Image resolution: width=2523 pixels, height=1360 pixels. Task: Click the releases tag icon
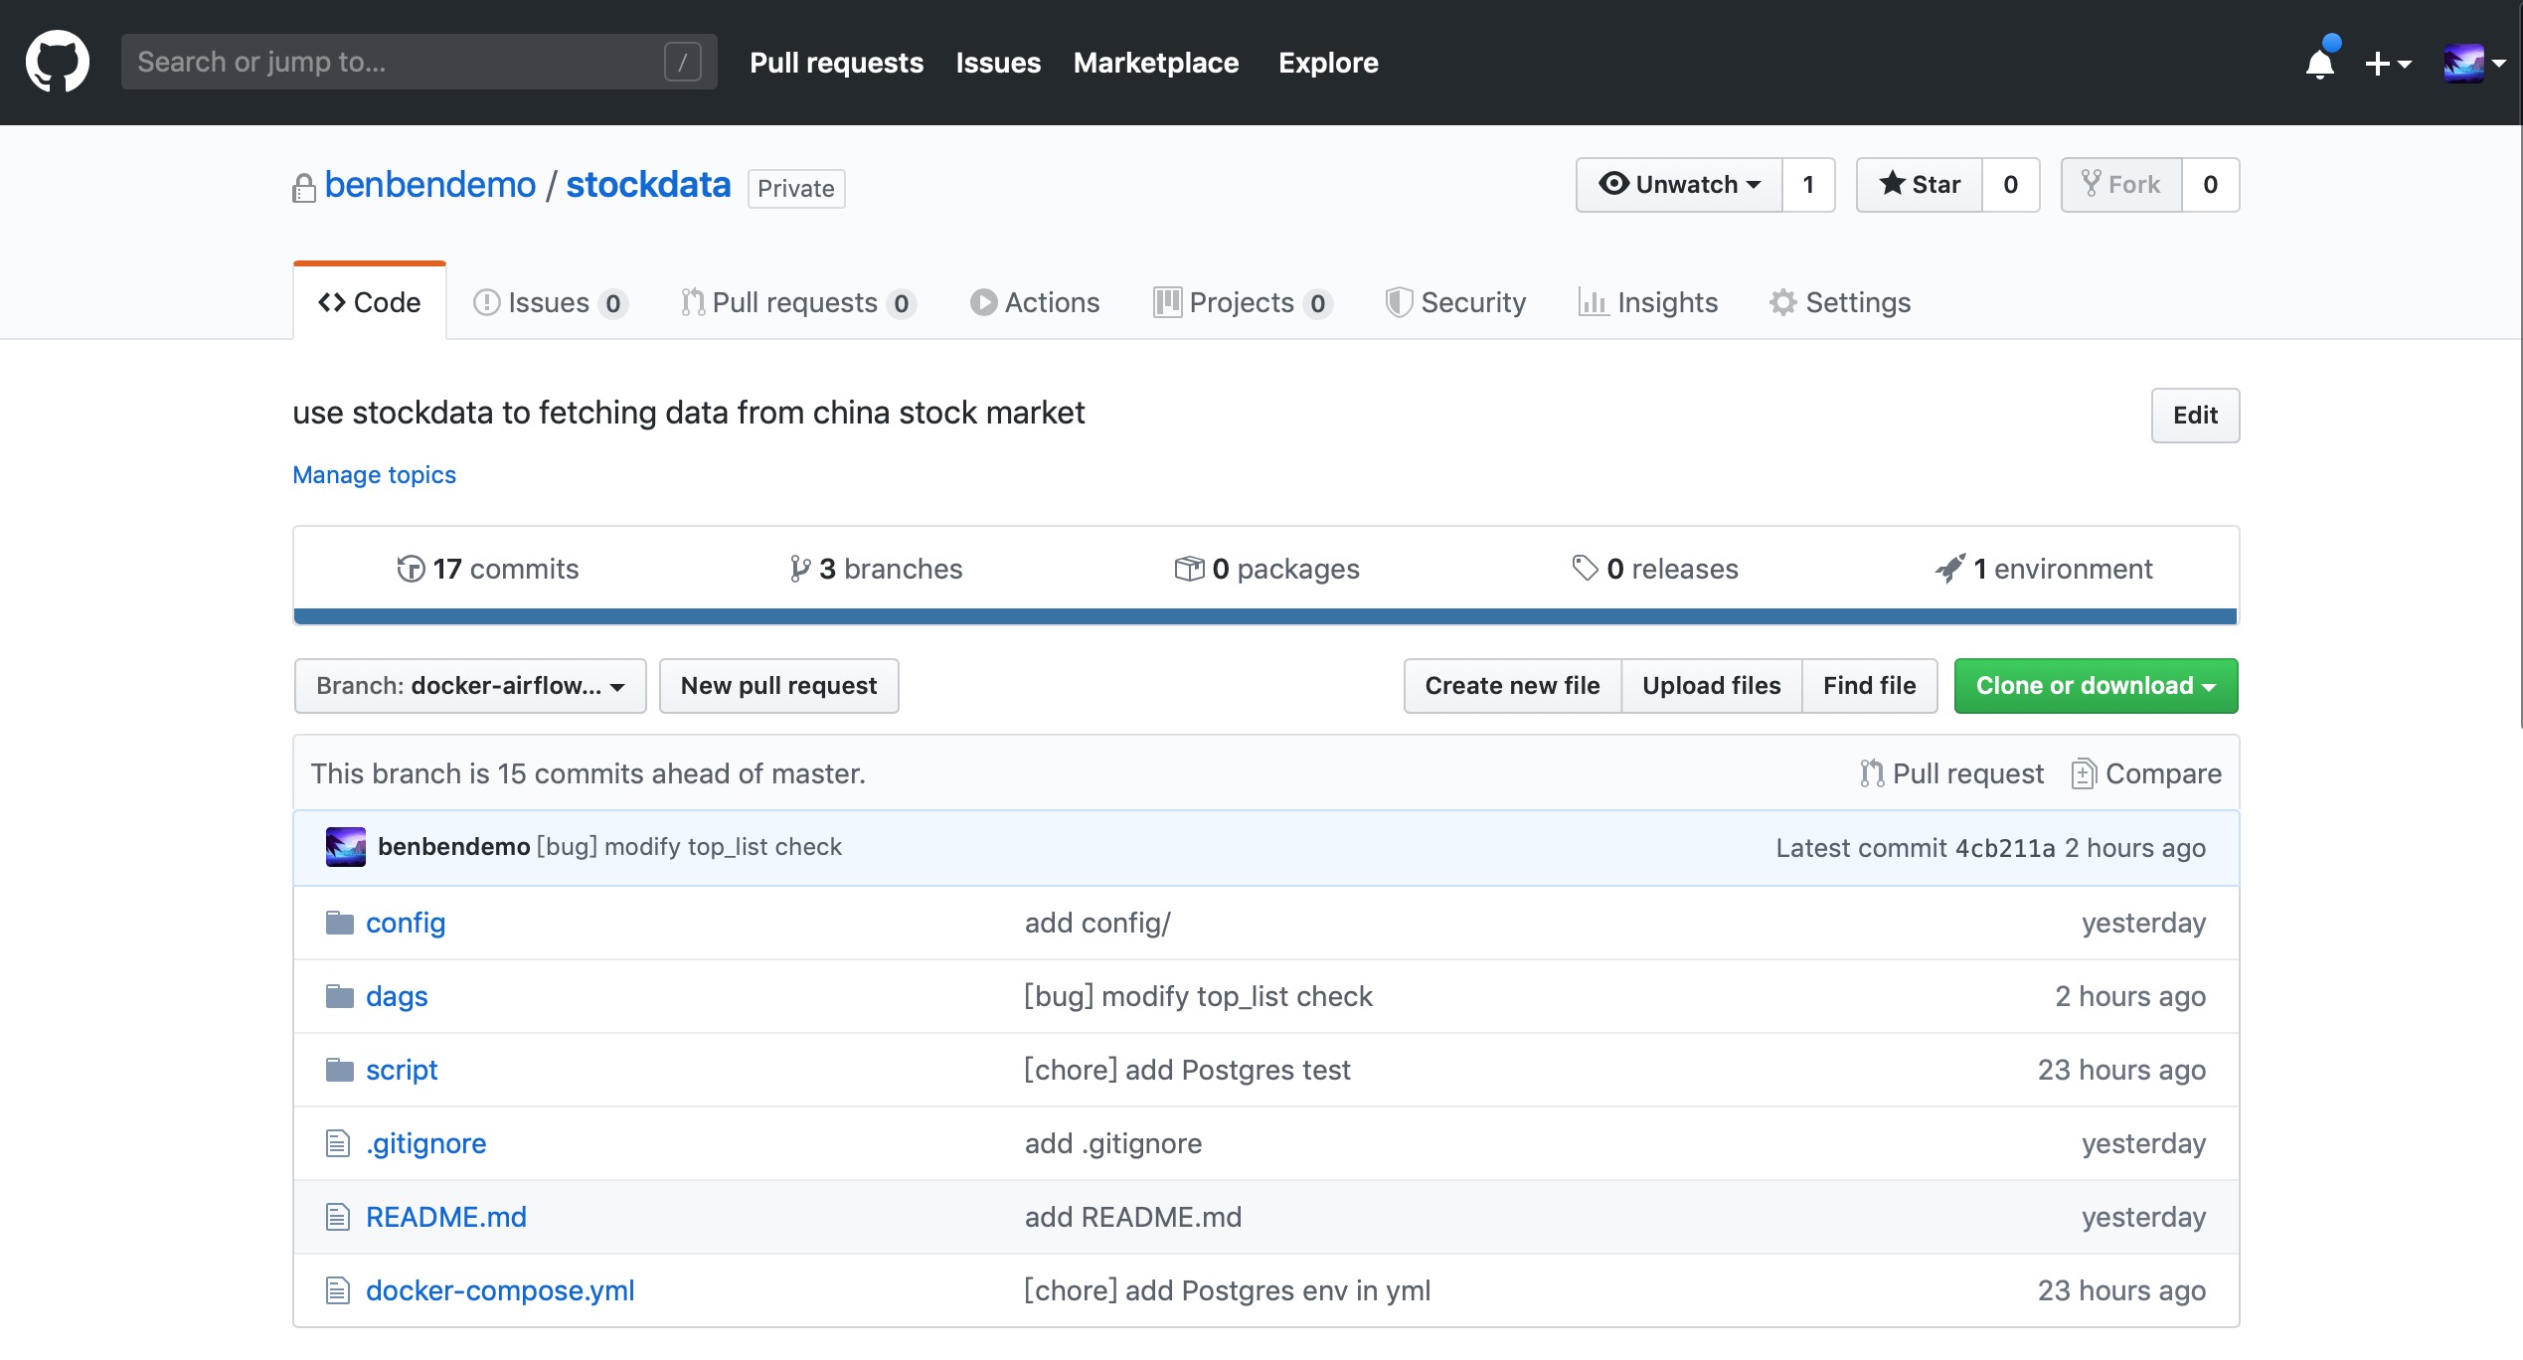tap(1585, 569)
